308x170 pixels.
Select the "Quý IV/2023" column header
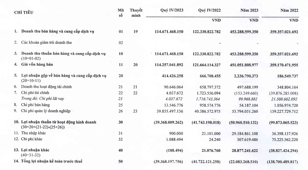click(x=172, y=10)
